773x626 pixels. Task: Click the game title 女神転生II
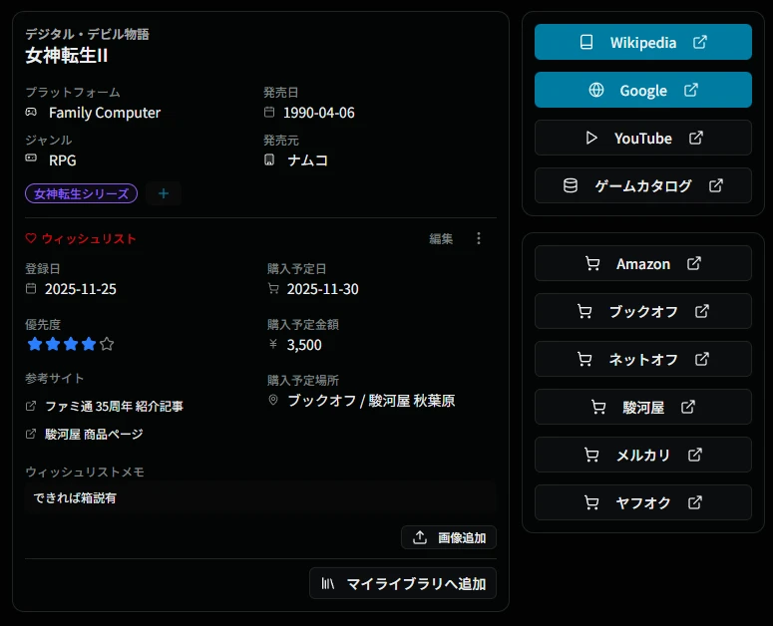pos(67,55)
